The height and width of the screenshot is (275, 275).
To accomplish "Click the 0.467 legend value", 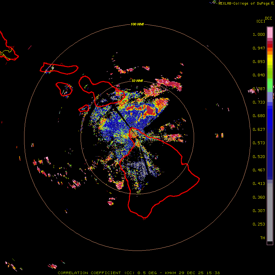I will [x=259, y=170].
